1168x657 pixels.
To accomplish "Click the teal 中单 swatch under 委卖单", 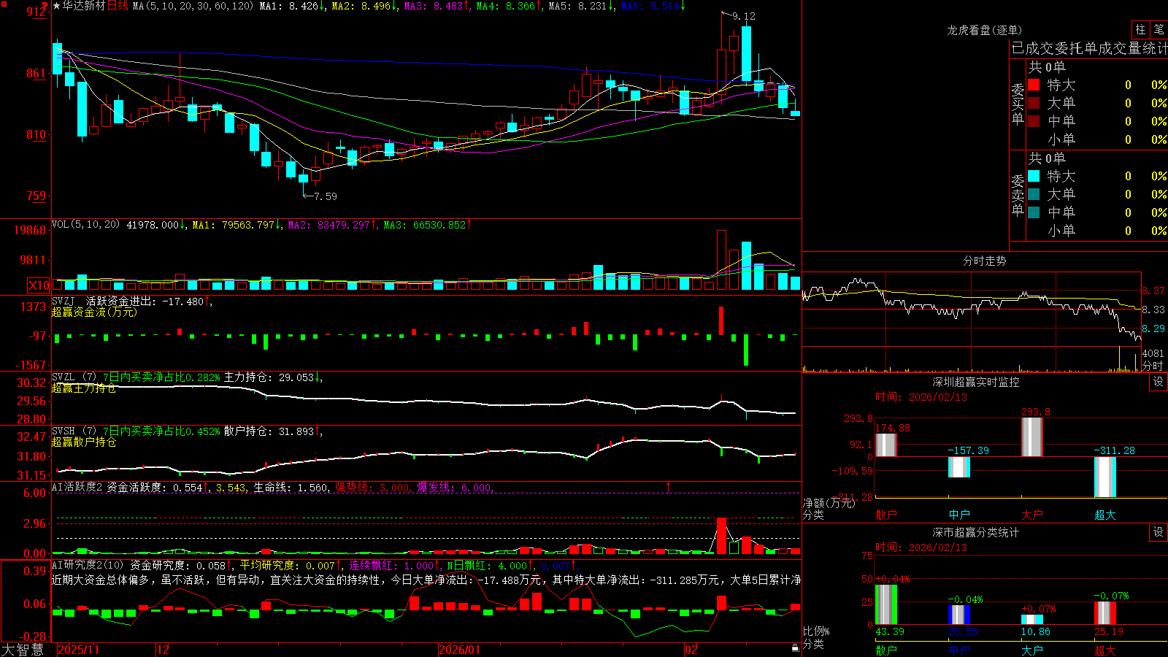I will (x=1034, y=212).
